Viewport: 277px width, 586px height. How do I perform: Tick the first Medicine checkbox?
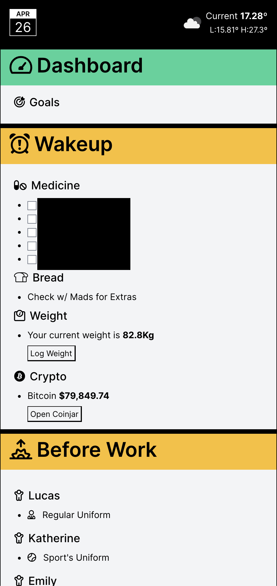(x=32, y=206)
